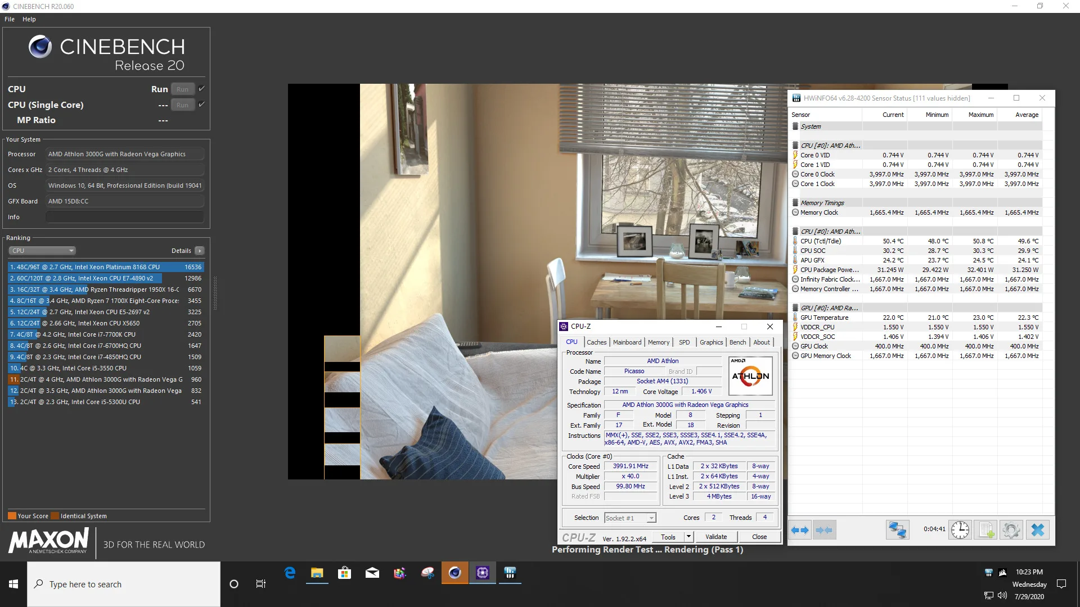Viewport: 1080px width, 607px height.
Task: Click HWiNFO reset clock timer button
Action: (x=960, y=530)
